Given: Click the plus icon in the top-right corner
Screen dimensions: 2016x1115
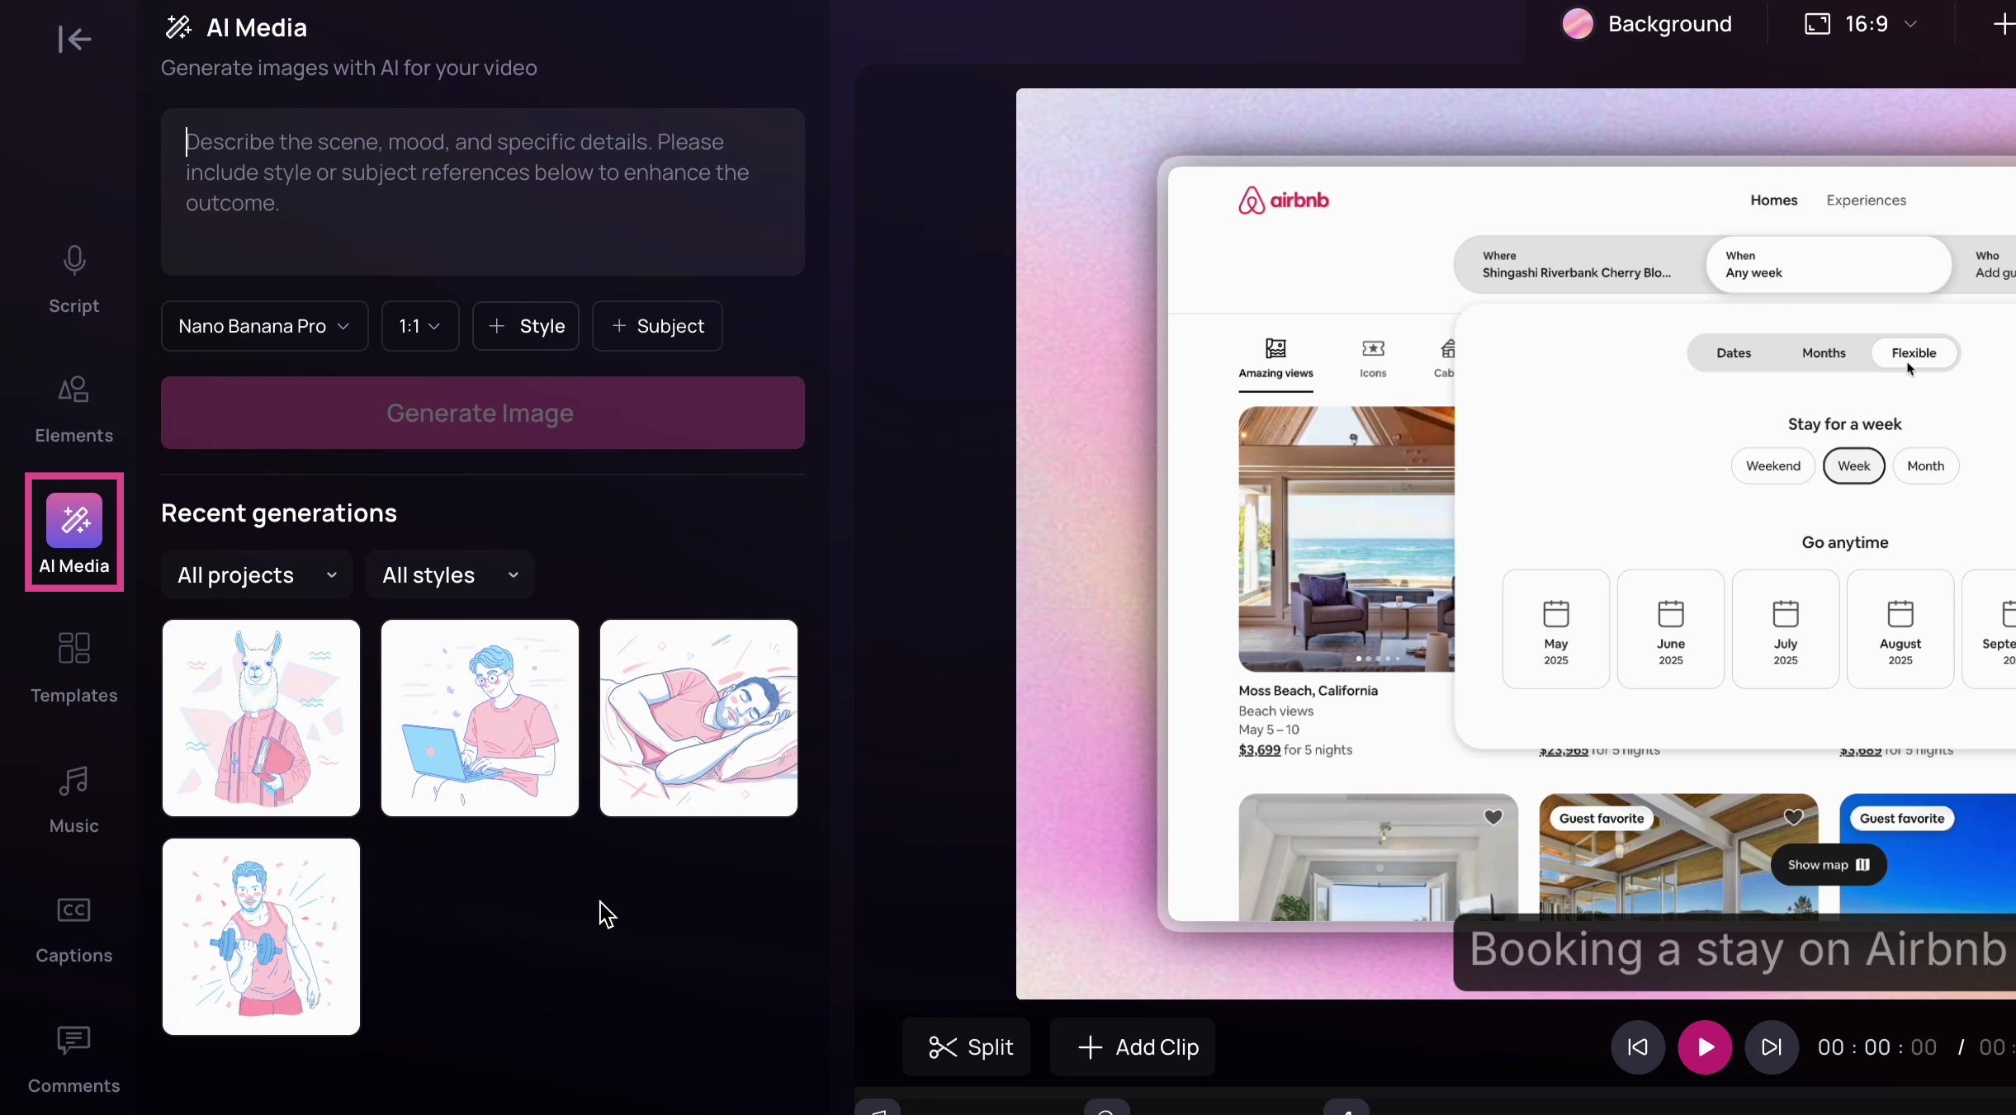Looking at the screenshot, I should (x=2002, y=23).
